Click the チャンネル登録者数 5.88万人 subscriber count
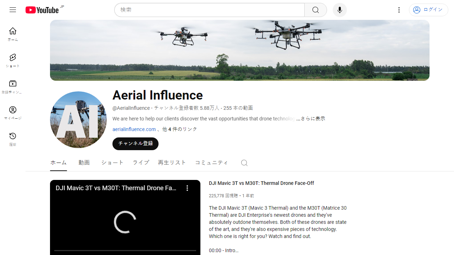 [x=187, y=108]
